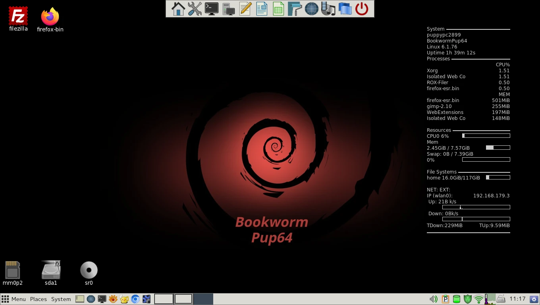Click the Wi-Fi network tray icon

[479, 299]
